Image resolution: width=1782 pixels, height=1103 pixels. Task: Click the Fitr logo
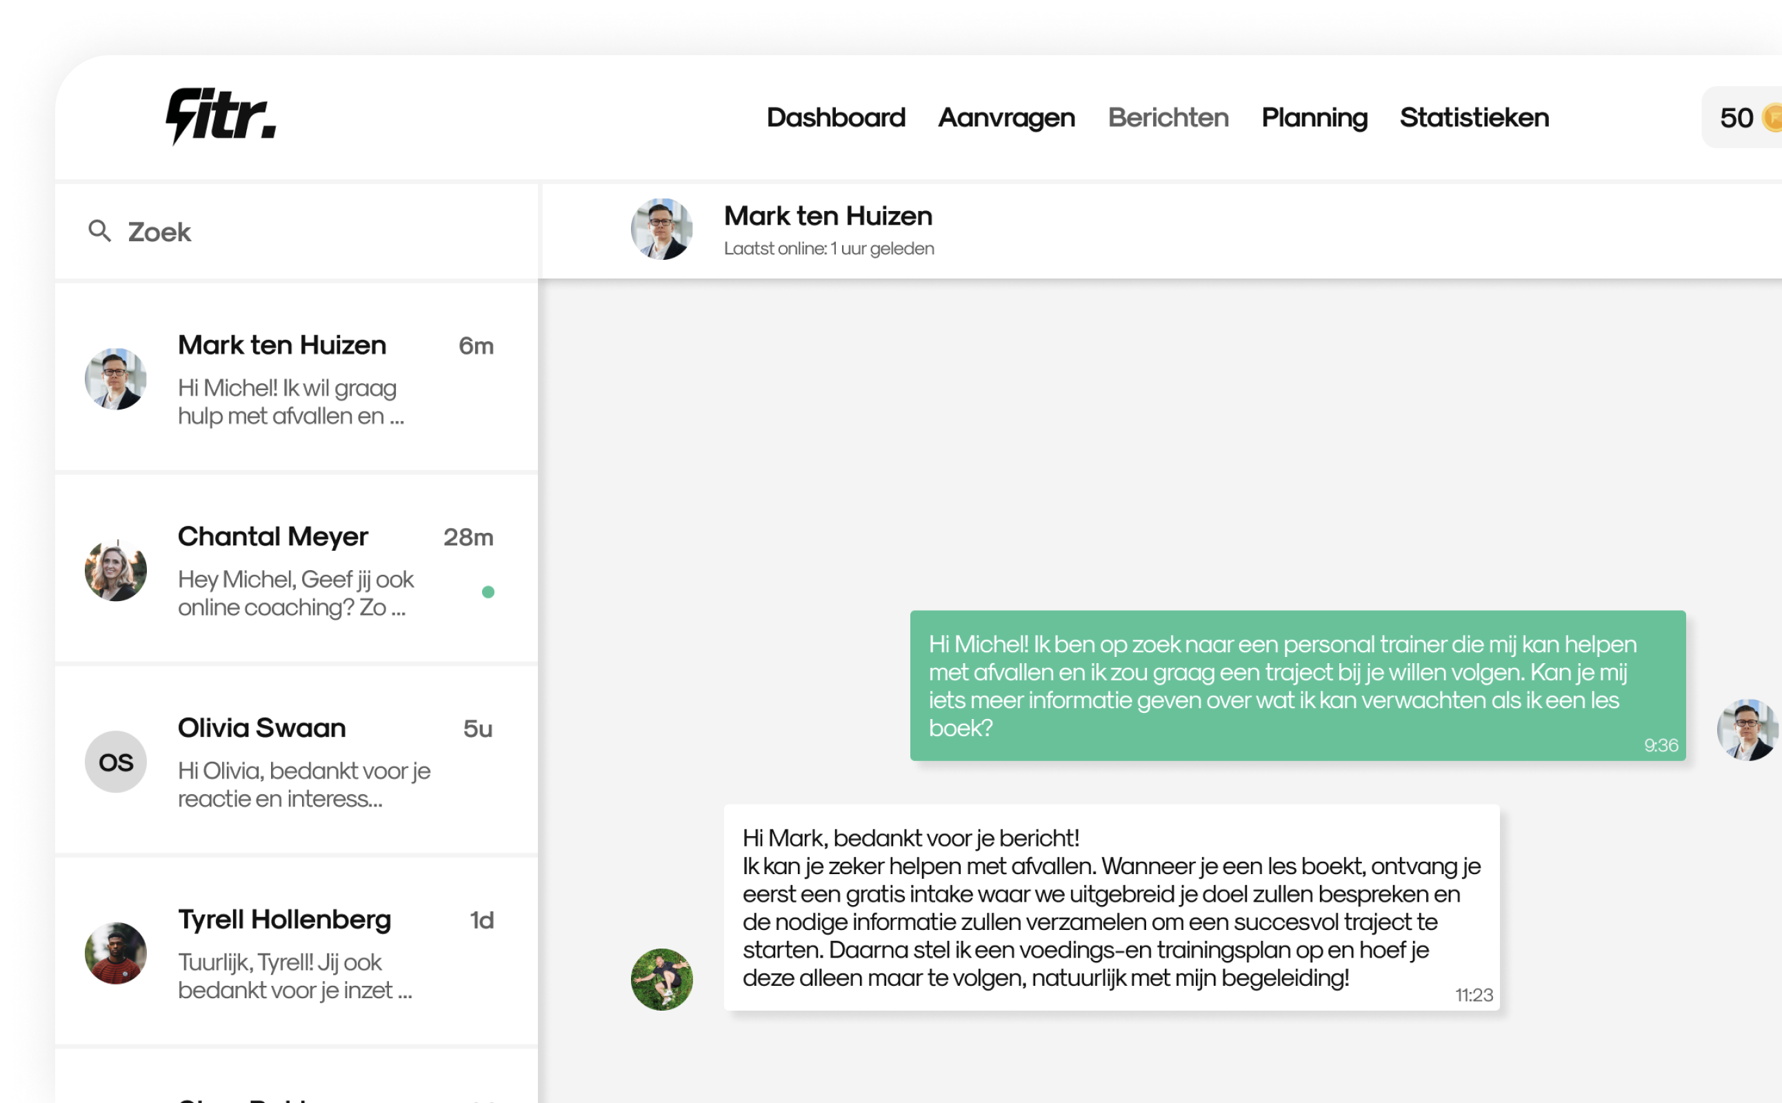point(221,116)
